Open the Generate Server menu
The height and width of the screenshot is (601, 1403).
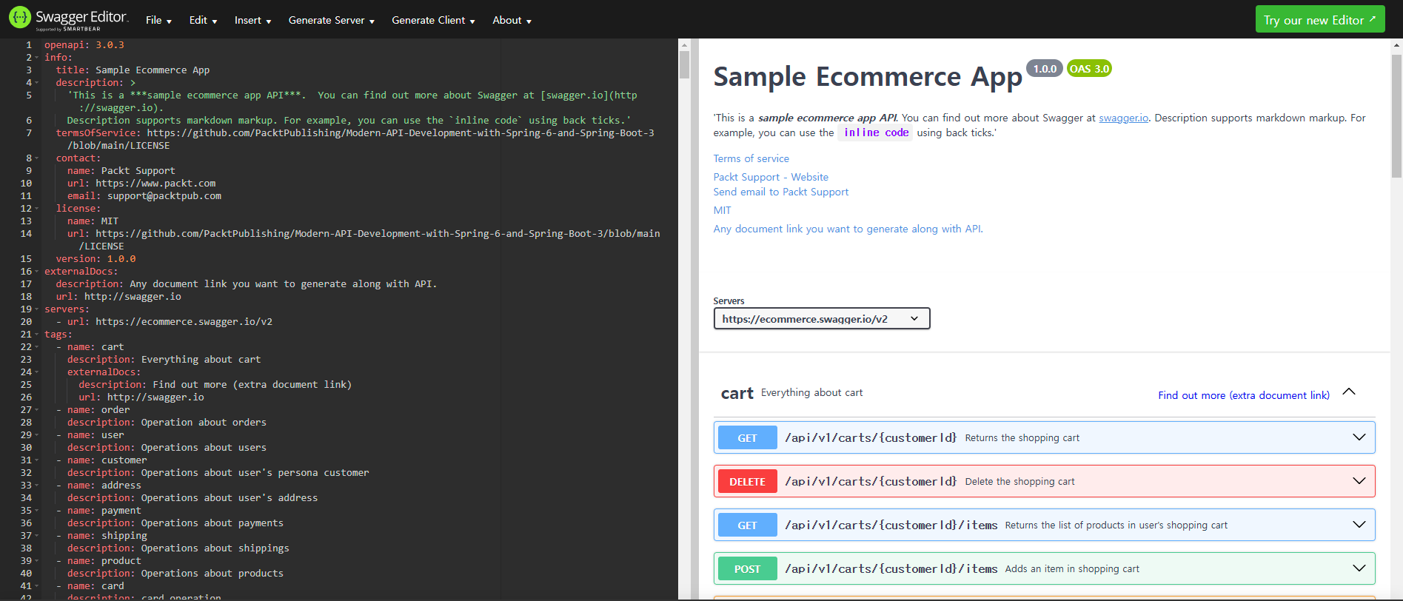pyautogui.click(x=331, y=20)
